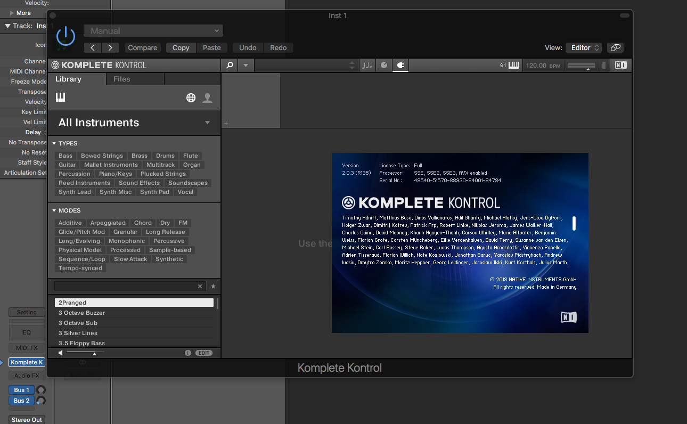Expand the More disclosure in Logic inspector

[12, 13]
